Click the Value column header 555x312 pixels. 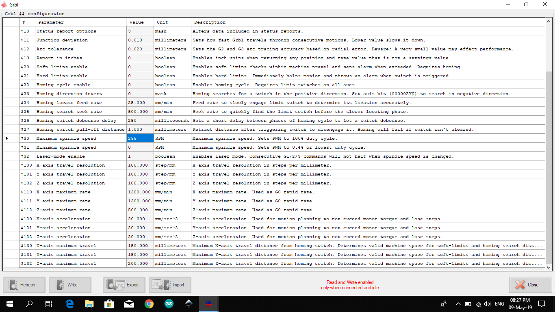click(x=140, y=22)
